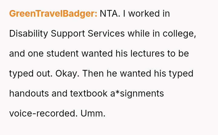The height and width of the screenshot is (135, 218).
Task: Click the word "college," in the comment
Action: (x=180, y=34)
